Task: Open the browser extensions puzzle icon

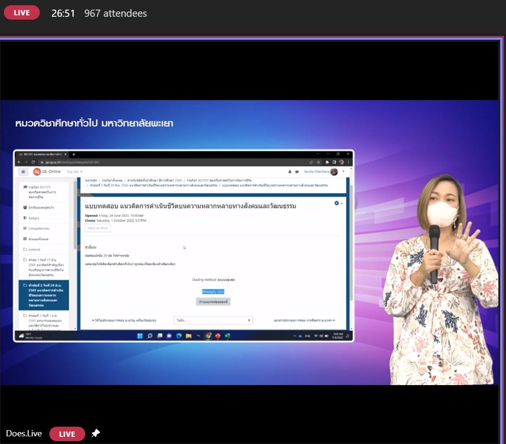Action: point(327,162)
